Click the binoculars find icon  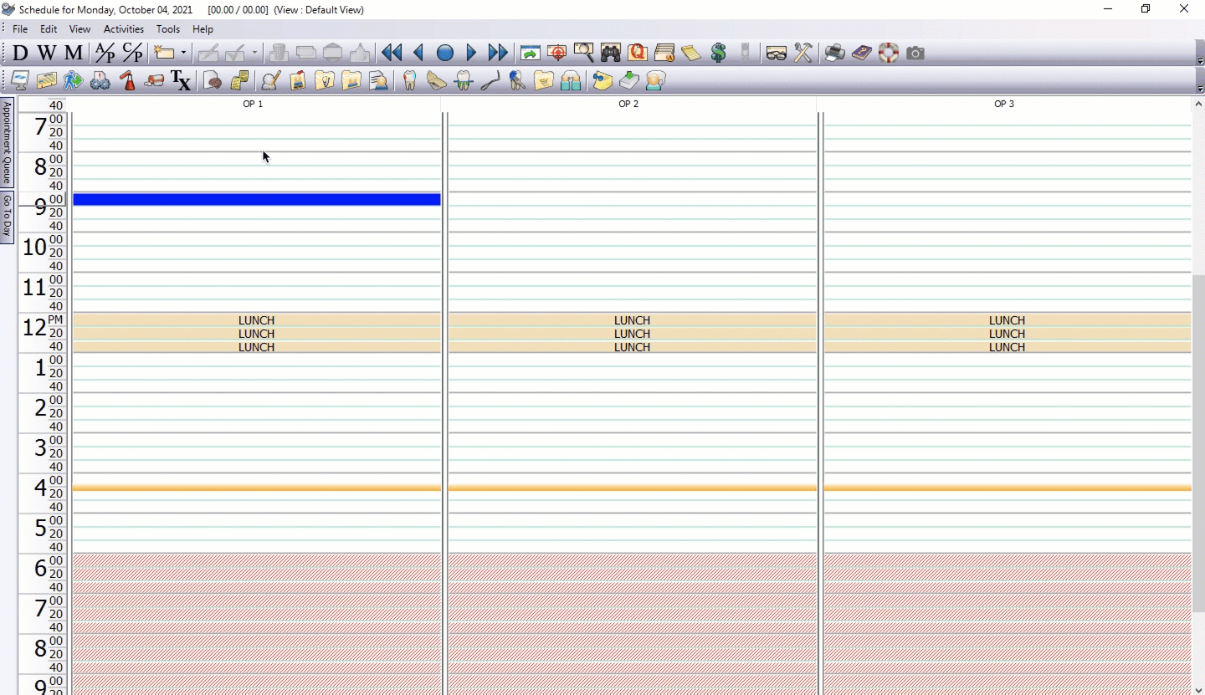pyautogui.click(x=610, y=54)
